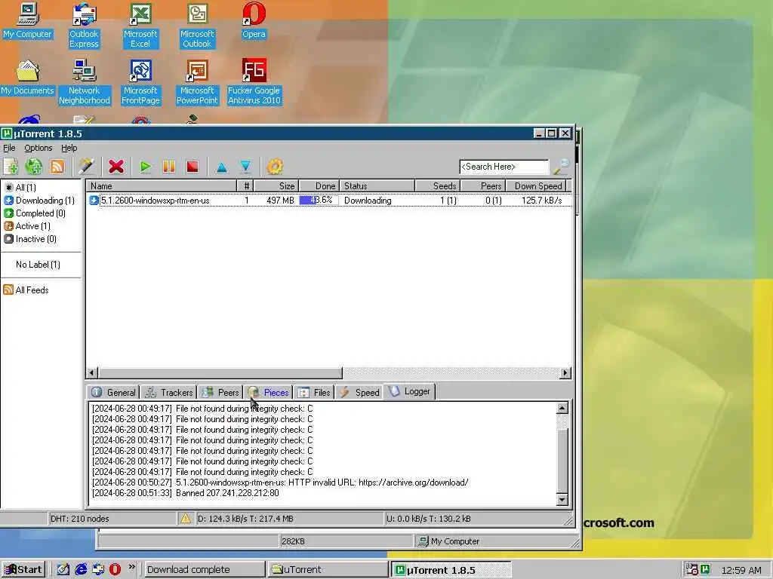Switch to the General tab
Viewport: 773px width, 579px height.
point(113,392)
